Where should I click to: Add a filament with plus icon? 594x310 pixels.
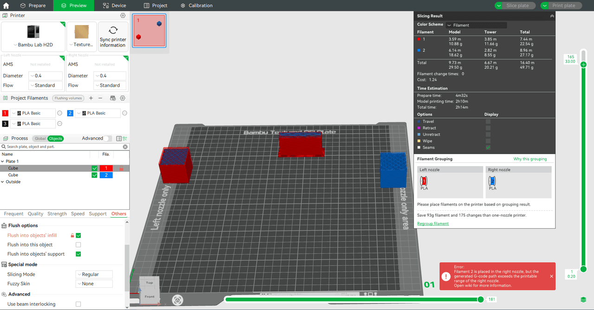91,98
